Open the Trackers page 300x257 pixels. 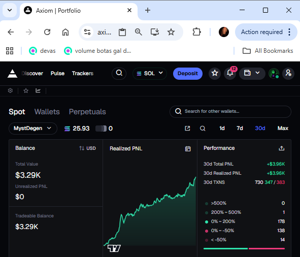point(83,73)
